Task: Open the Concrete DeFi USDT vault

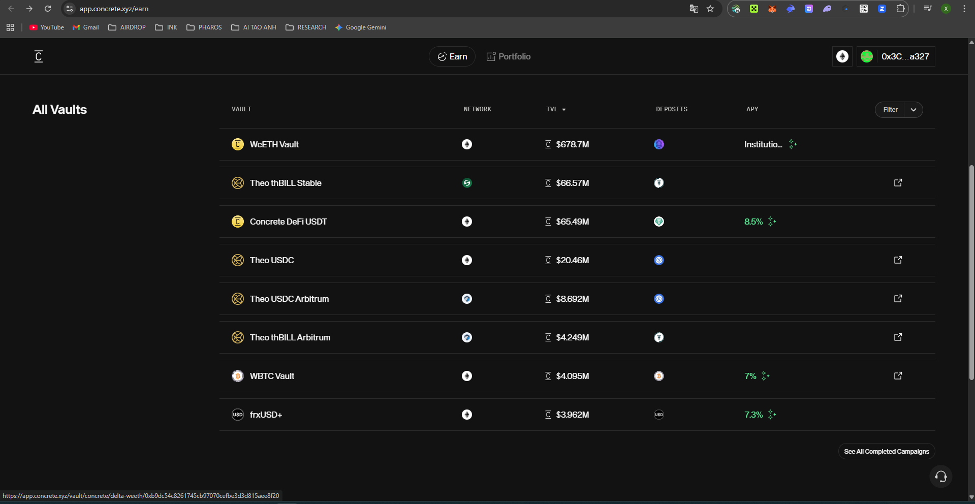Action: pyautogui.click(x=577, y=222)
